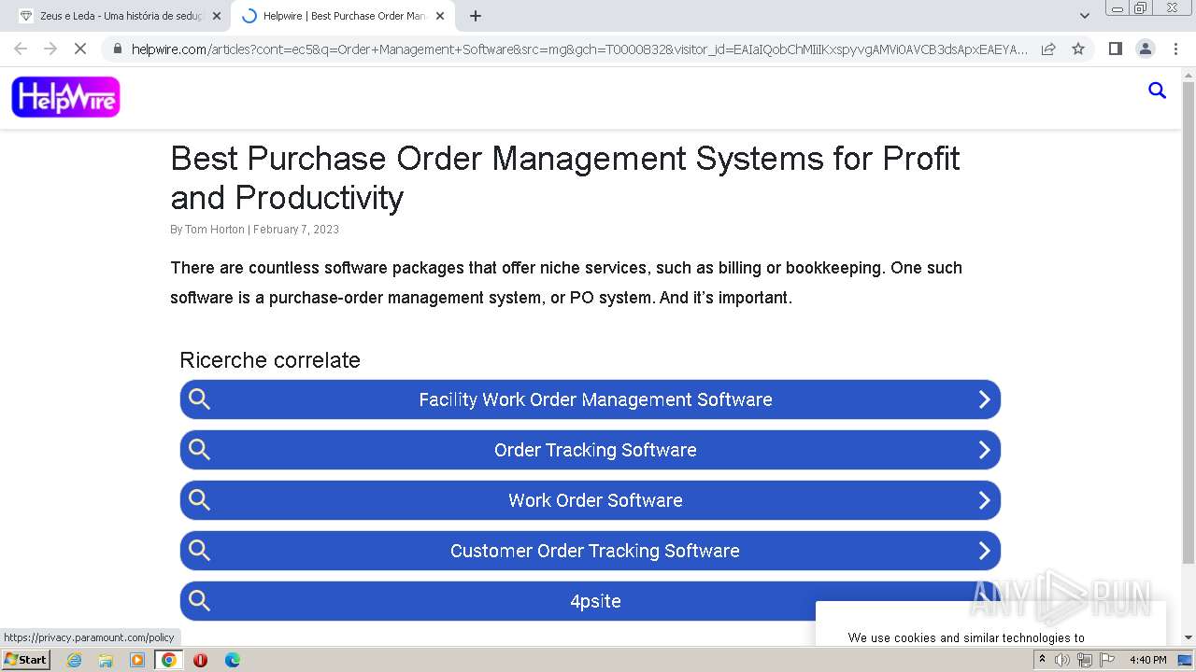Open Customer Order Tracking Software search

[x=591, y=551]
